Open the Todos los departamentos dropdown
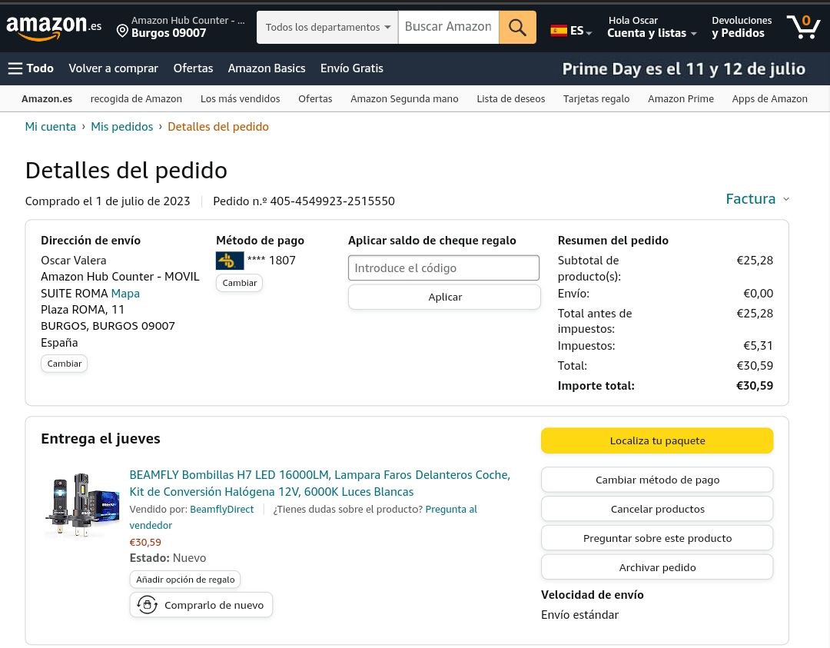This screenshot has height=648, width=830. (327, 28)
